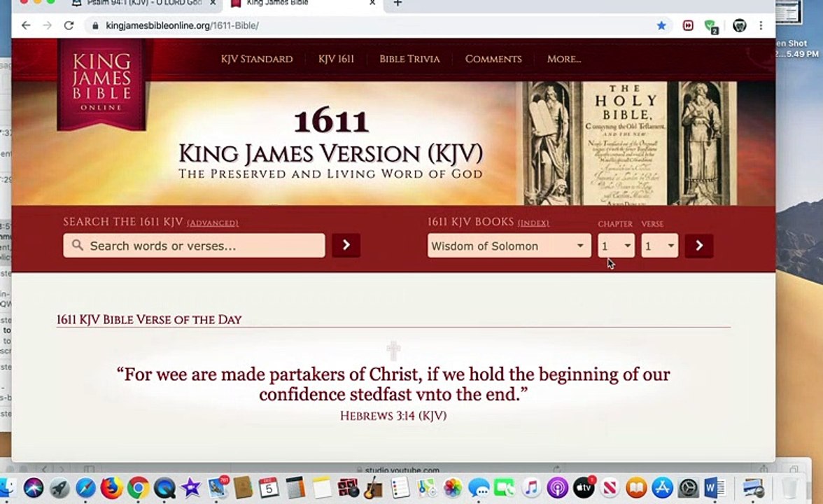Close the King James Bible tab

[372, 3]
